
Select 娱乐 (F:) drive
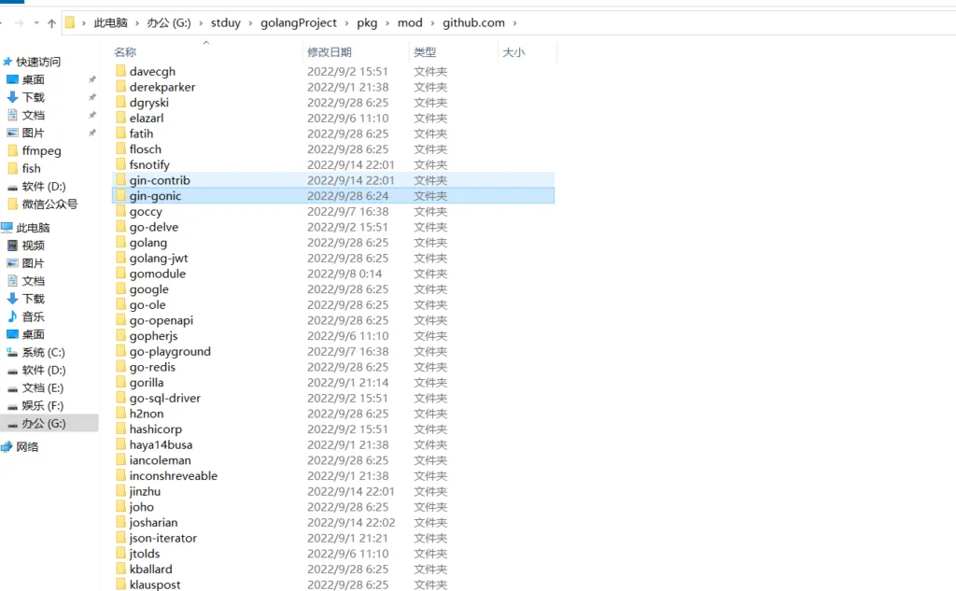point(43,405)
